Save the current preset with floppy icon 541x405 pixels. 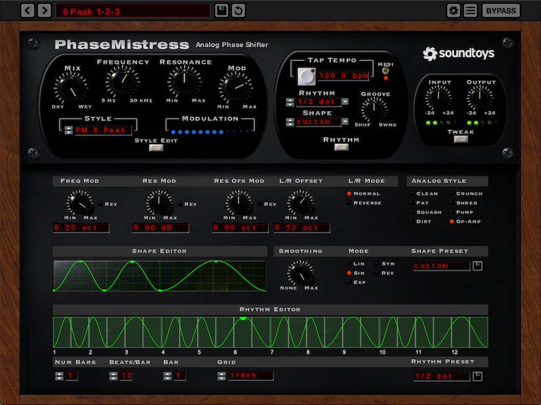[x=221, y=11]
